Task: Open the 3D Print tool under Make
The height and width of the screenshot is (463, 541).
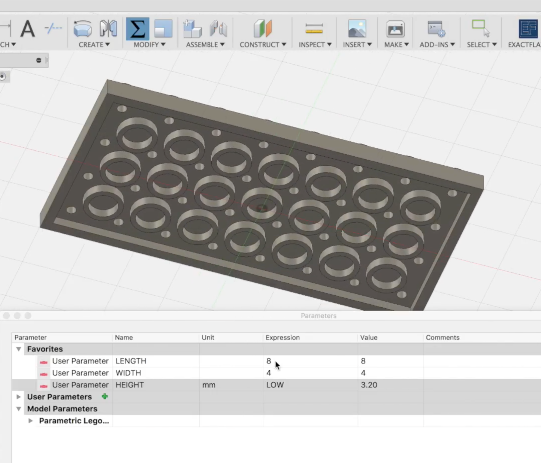Action: (395, 29)
